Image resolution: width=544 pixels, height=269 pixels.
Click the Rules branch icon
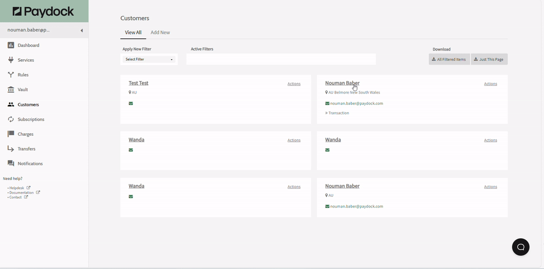pos(11,75)
